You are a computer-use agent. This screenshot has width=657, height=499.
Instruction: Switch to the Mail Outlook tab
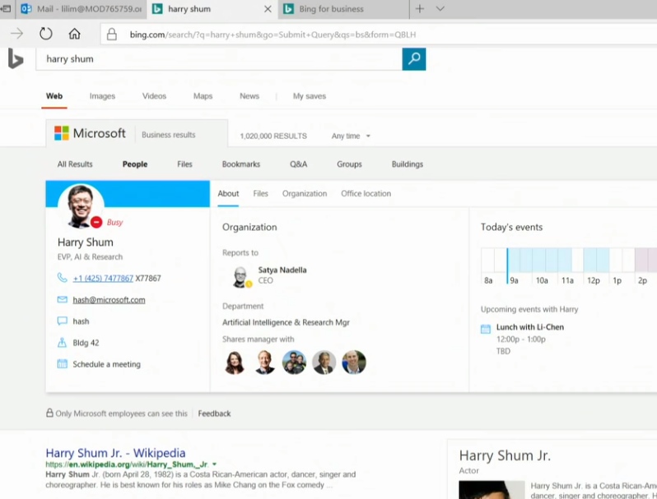pos(82,9)
